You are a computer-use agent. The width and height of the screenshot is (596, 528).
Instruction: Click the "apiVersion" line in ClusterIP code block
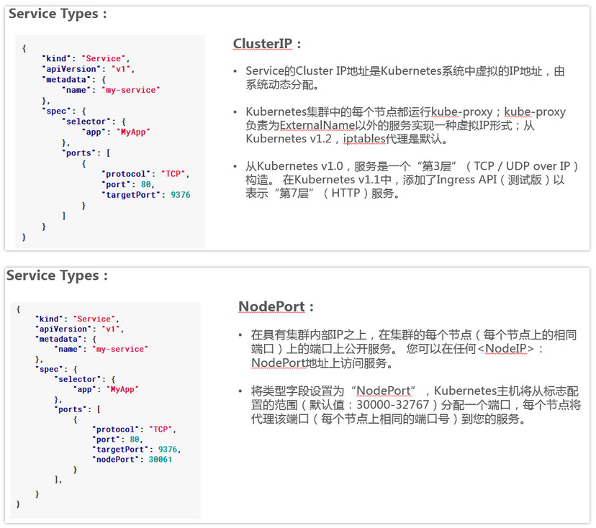click(89, 69)
